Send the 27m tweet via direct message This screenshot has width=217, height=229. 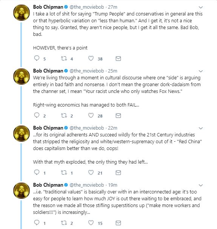[x=118, y=59]
